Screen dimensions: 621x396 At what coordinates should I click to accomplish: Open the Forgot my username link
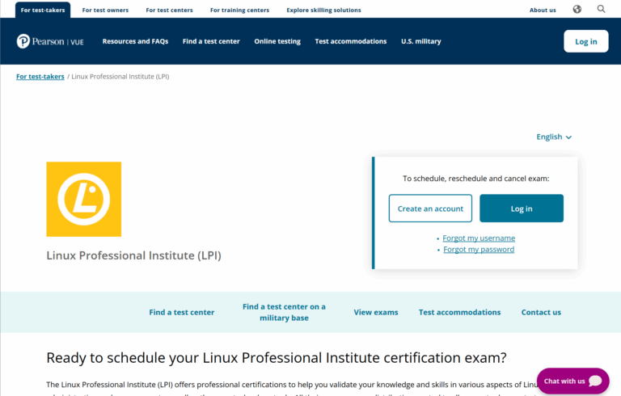pyautogui.click(x=479, y=238)
